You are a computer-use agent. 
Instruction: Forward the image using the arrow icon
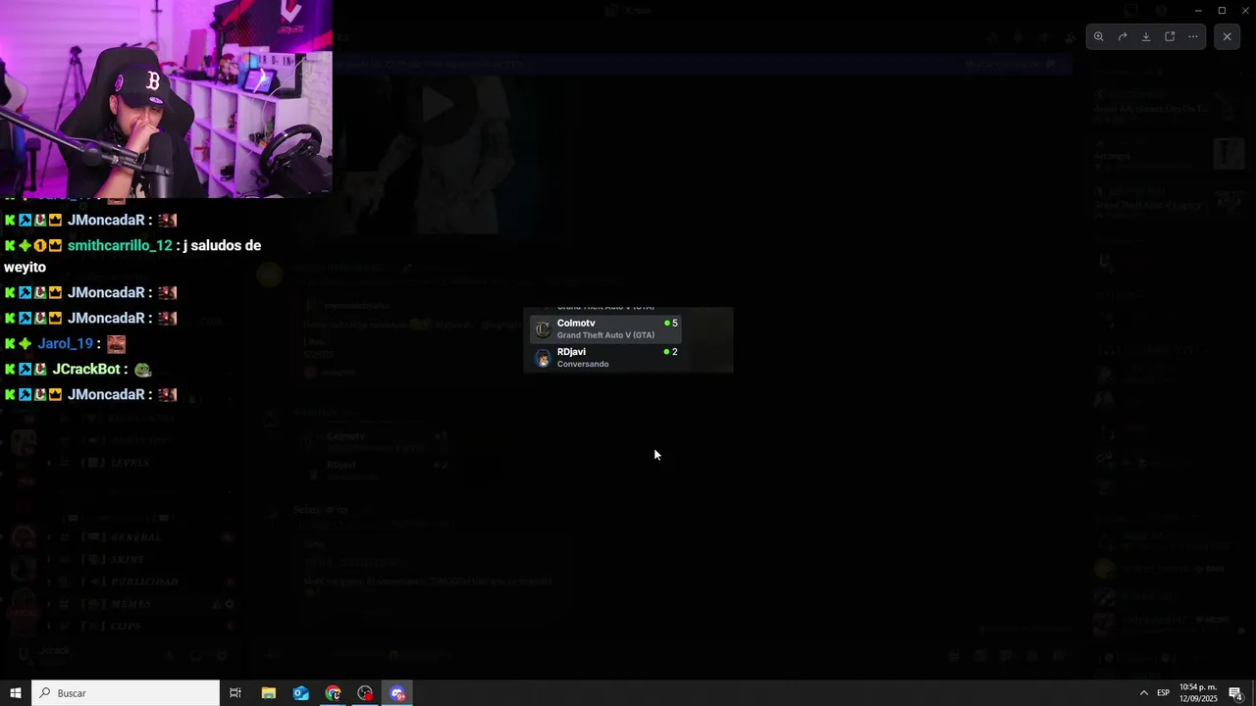1123,36
